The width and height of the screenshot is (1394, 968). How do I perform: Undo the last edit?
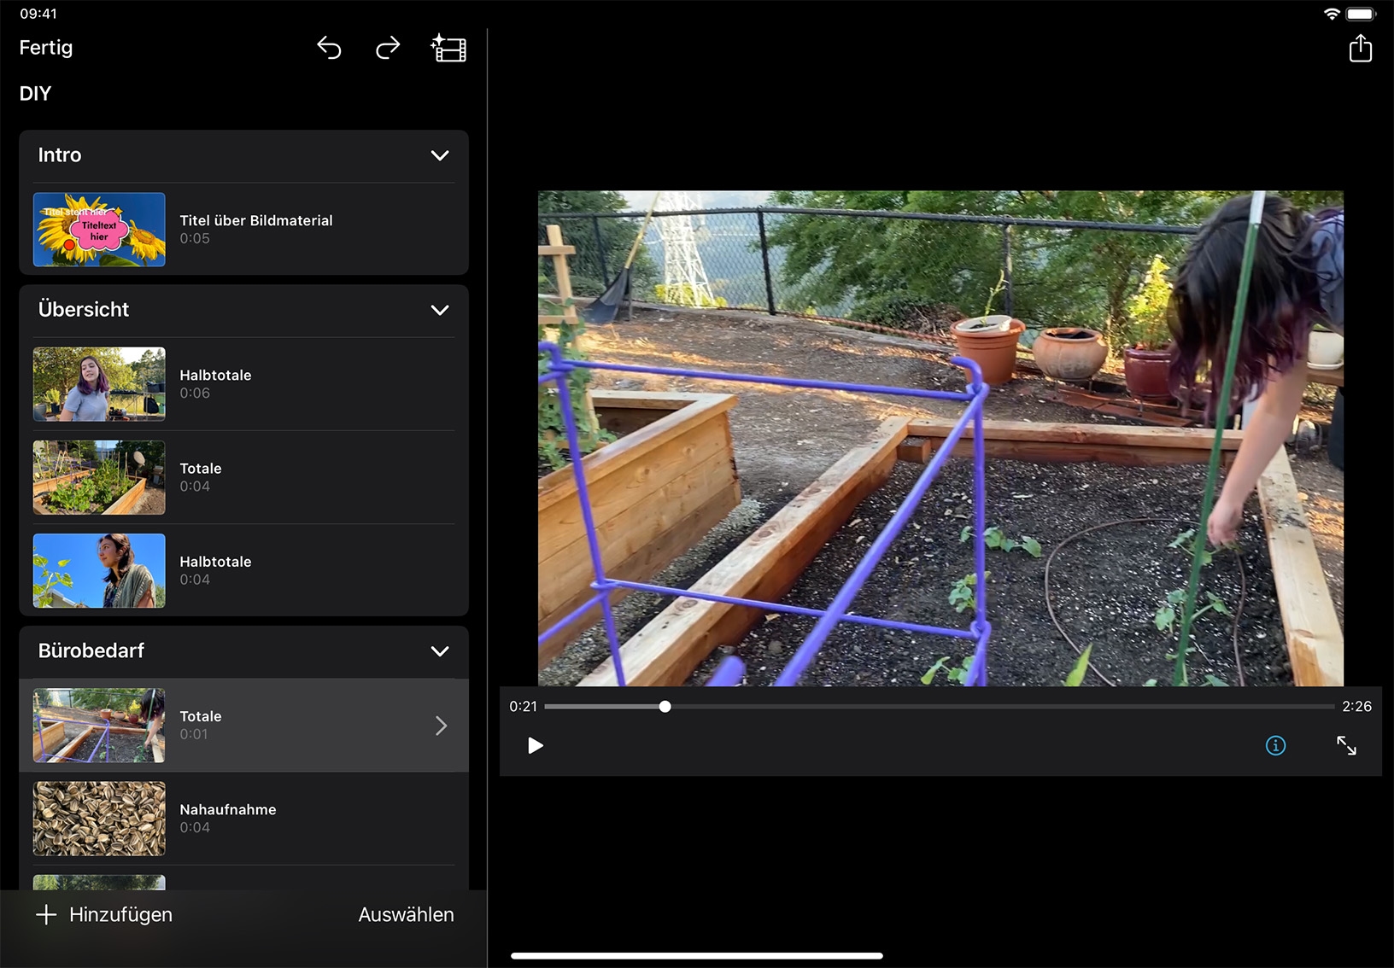tap(329, 49)
